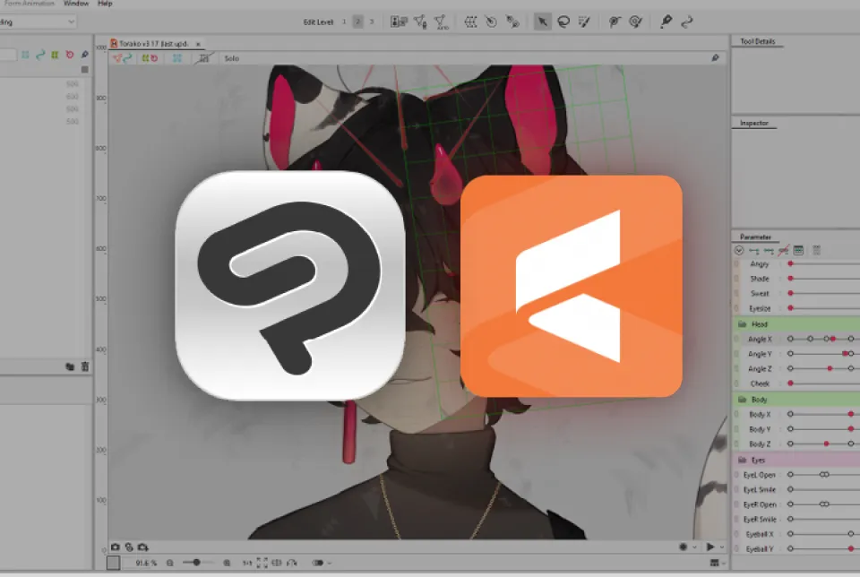The width and height of the screenshot is (860, 577).
Task: Toggle Solo view mode
Action: (x=231, y=58)
